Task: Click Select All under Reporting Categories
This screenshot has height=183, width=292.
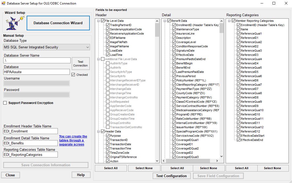Action: (242, 168)
